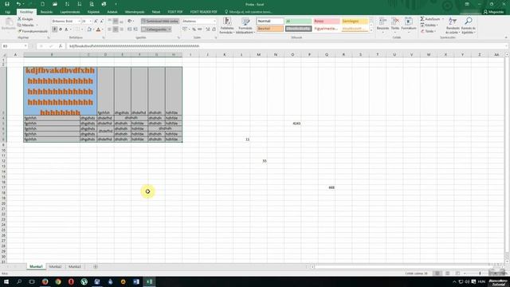510x287 pixels.
Task: Expand the cell styles gallery
Action: [371, 30]
